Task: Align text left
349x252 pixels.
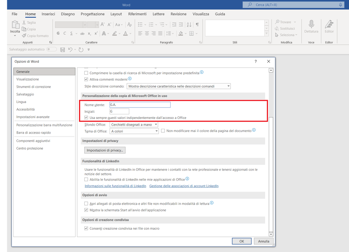Action: pos(140,33)
